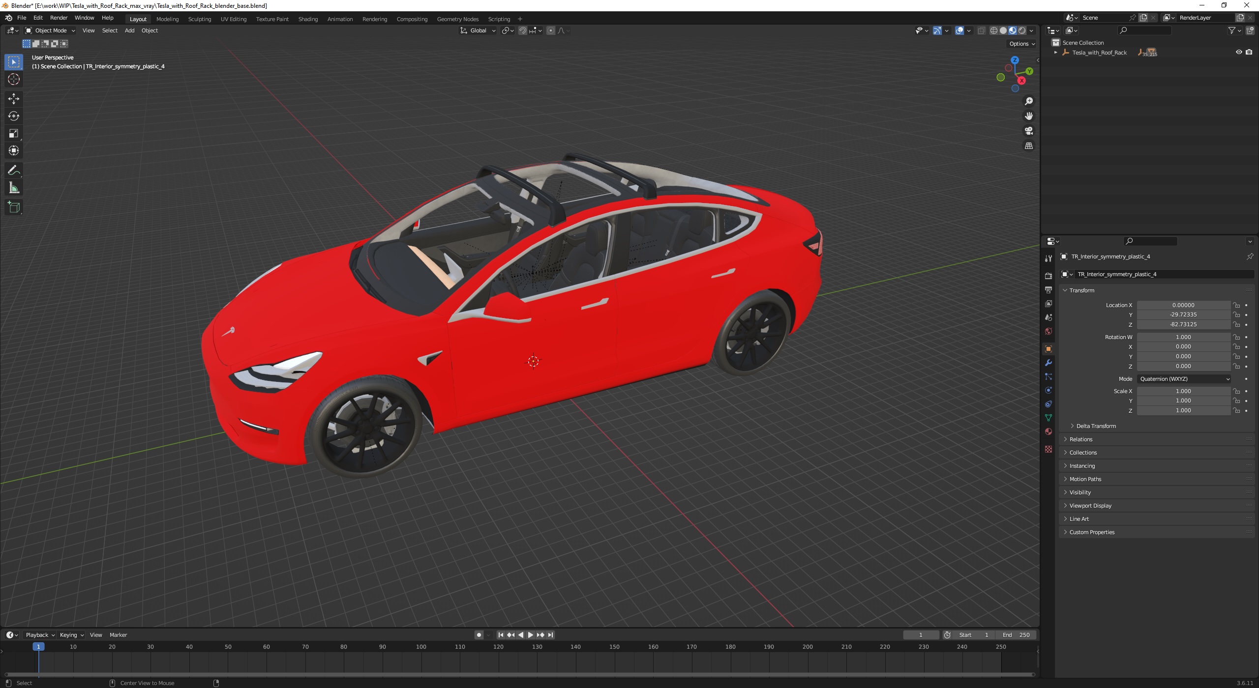Viewport: 1259px width, 688px height.
Task: Open the Particles properties tab
Action: pyautogui.click(x=1048, y=376)
